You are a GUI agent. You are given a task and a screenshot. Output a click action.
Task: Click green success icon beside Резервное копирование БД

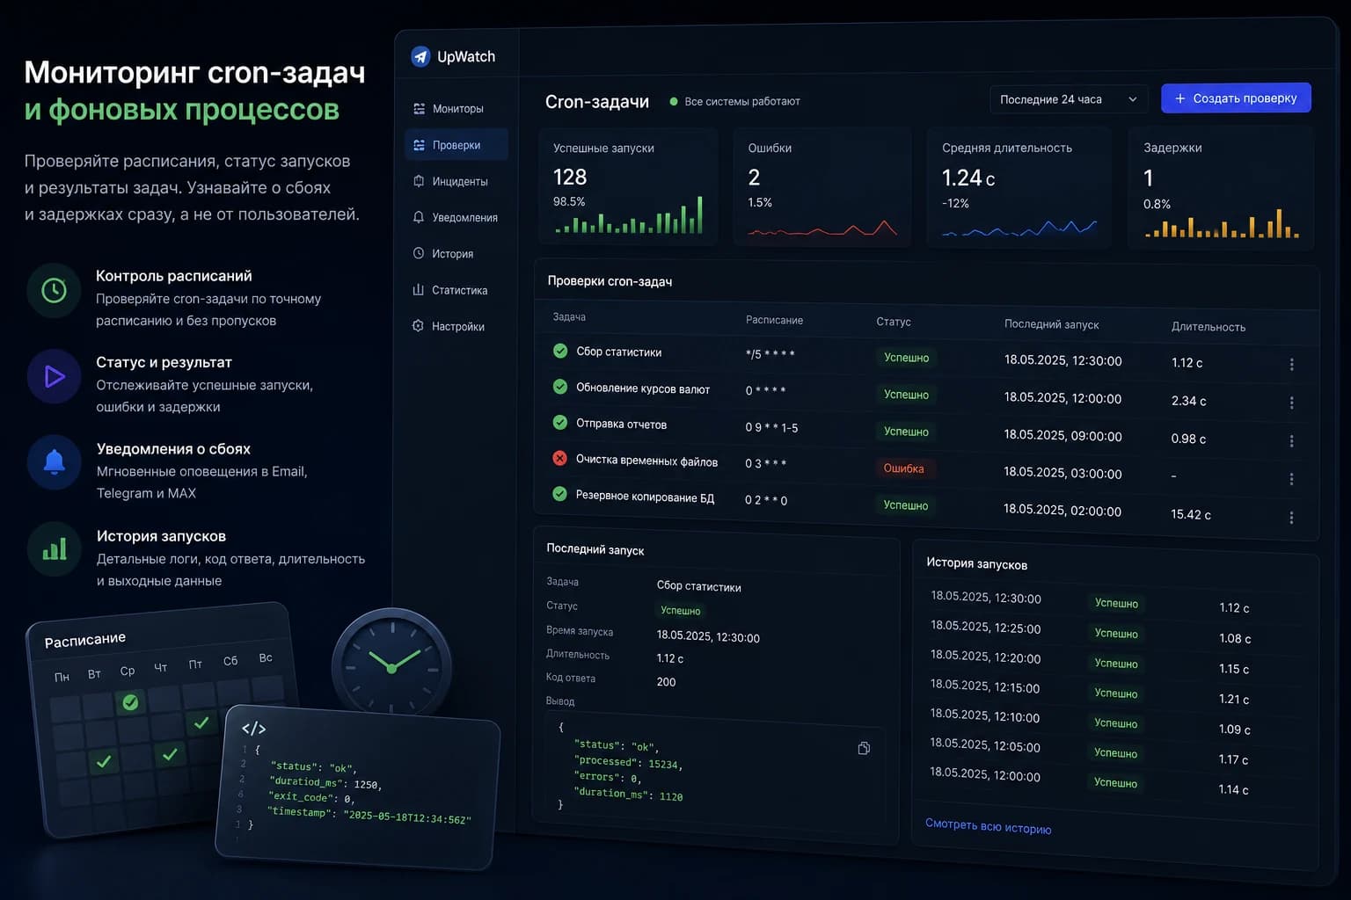559,494
